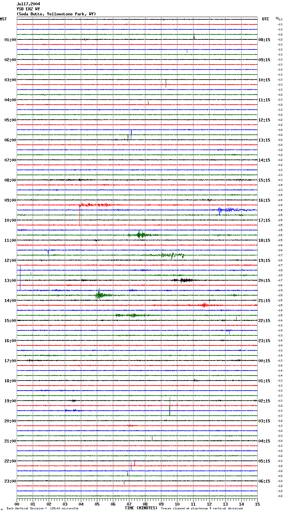
Task: Click the "UTC" timezone header
Action: tap(266, 19)
